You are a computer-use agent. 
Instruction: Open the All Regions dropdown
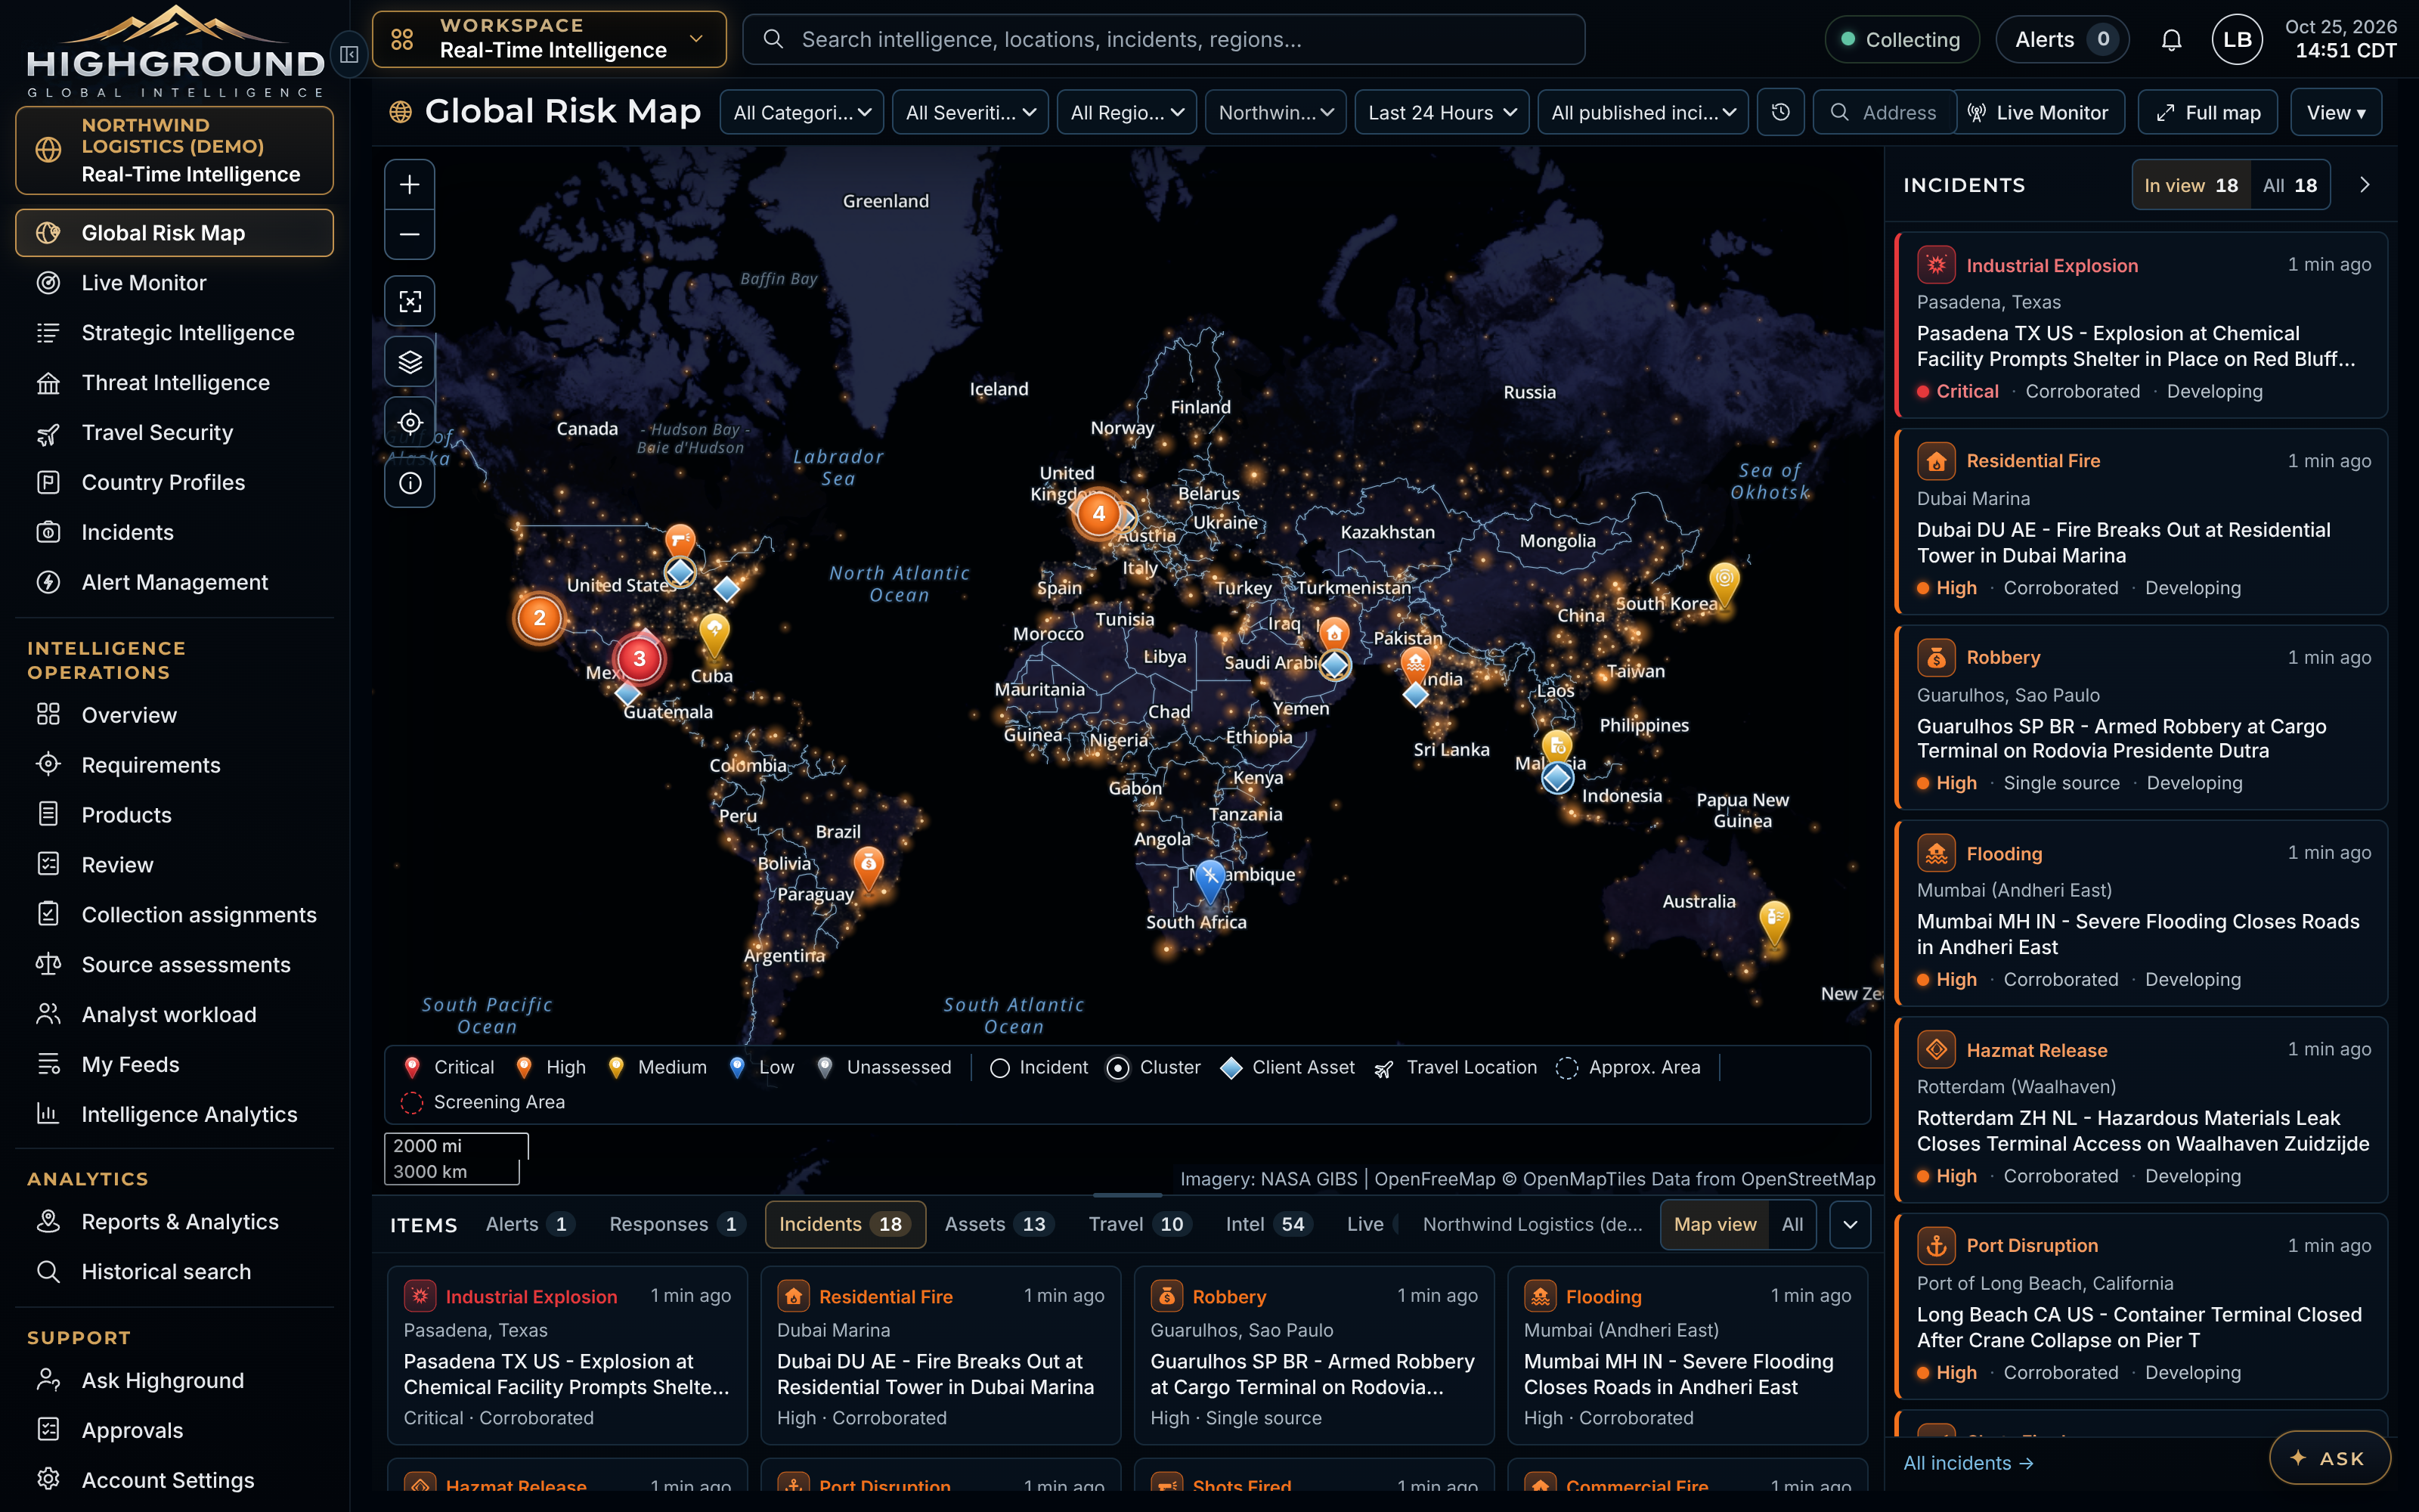point(1126,112)
